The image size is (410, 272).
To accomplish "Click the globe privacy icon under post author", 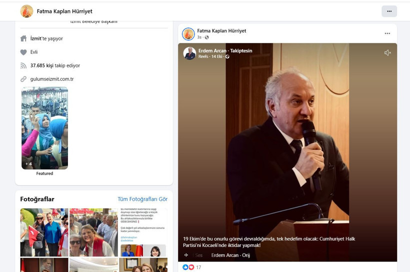I will pyautogui.click(x=206, y=37).
